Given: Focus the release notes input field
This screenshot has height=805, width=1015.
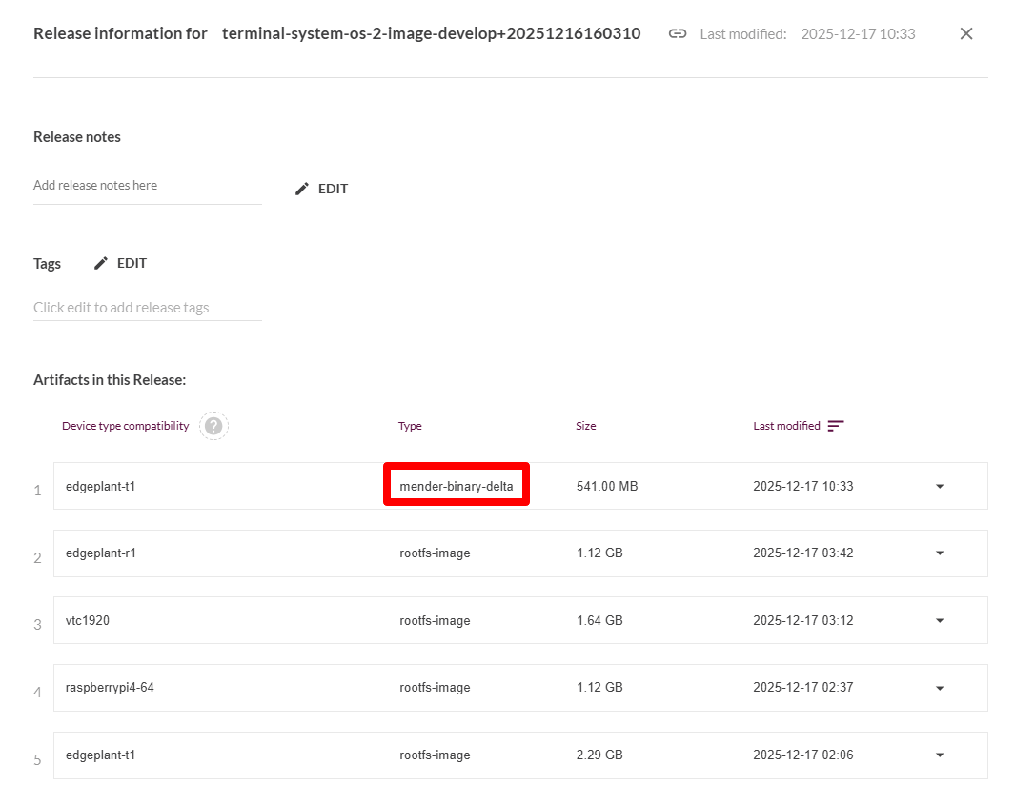Looking at the screenshot, I should 148,186.
